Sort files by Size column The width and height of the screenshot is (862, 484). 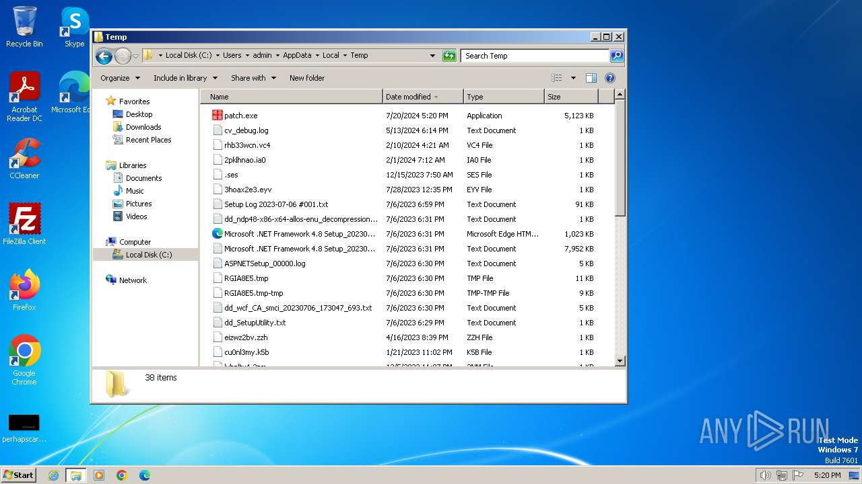(572, 97)
